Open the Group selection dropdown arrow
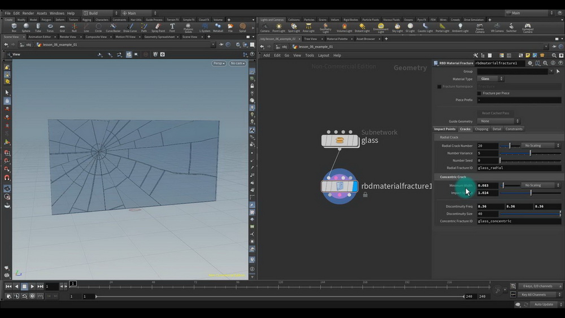Screen dimensions: 565x318 click(x=551, y=72)
